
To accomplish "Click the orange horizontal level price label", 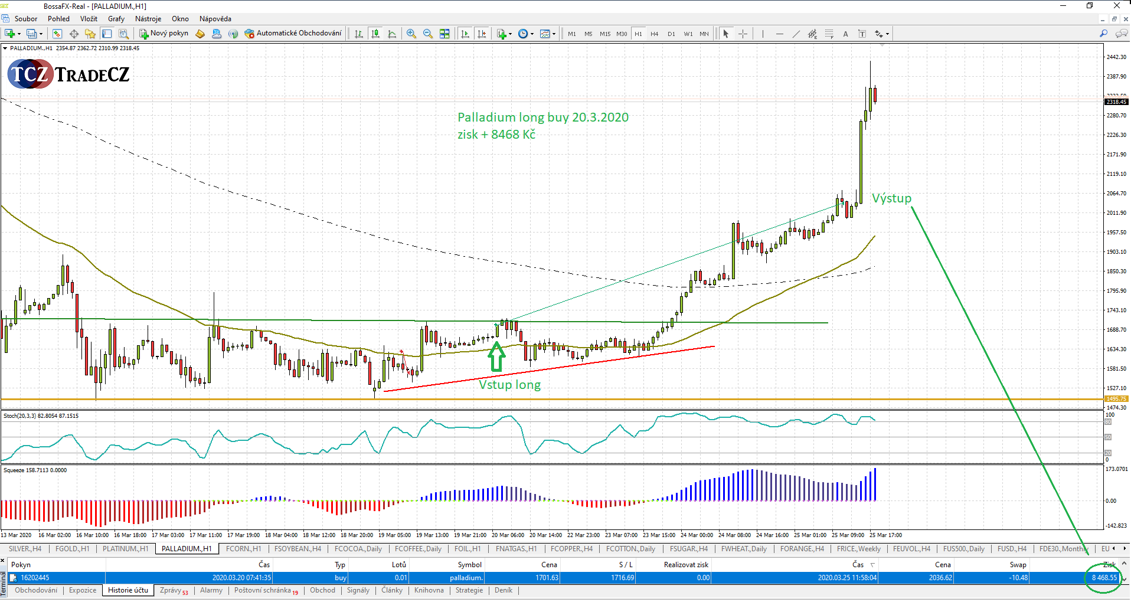I will point(1116,399).
